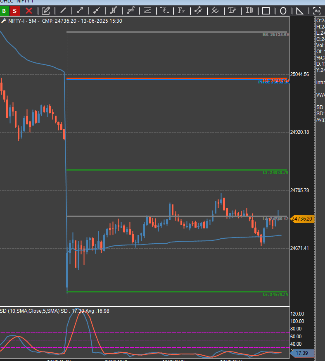Image resolution: width=325 pixels, height=361 pixels.
Task: Click the 100.00 SD axis label
Action: point(297,321)
